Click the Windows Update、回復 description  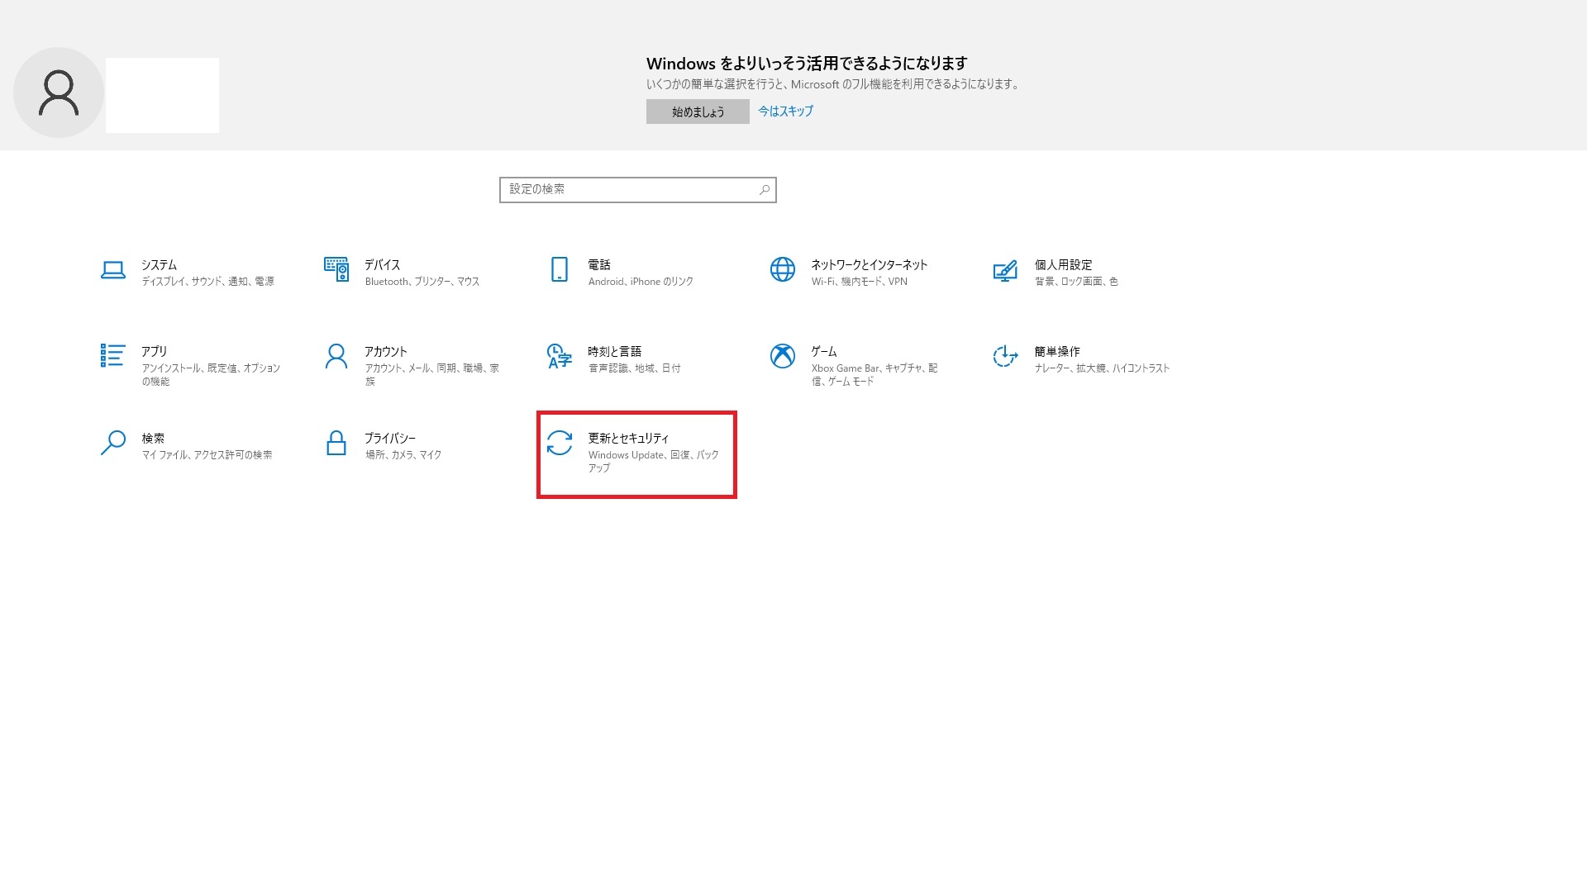coord(654,462)
